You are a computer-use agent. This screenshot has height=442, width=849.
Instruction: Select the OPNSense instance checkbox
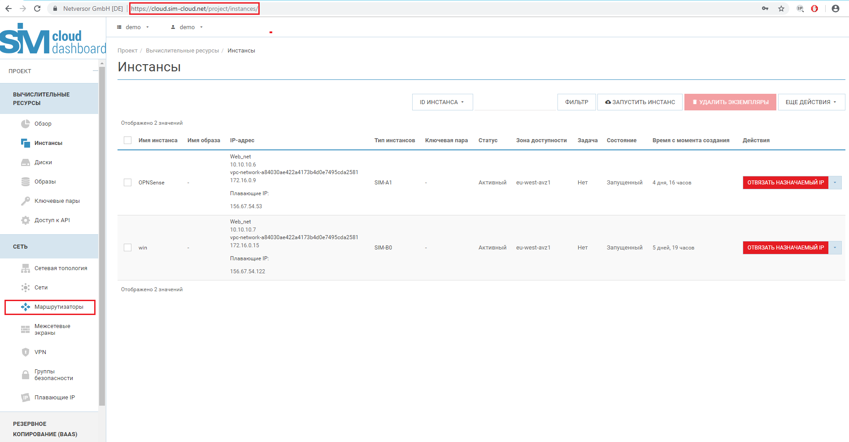(128, 183)
